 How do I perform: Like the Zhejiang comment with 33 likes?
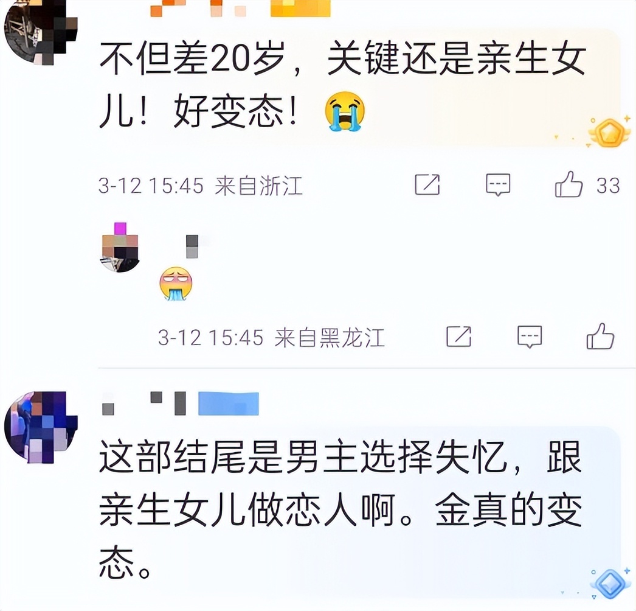tap(569, 185)
